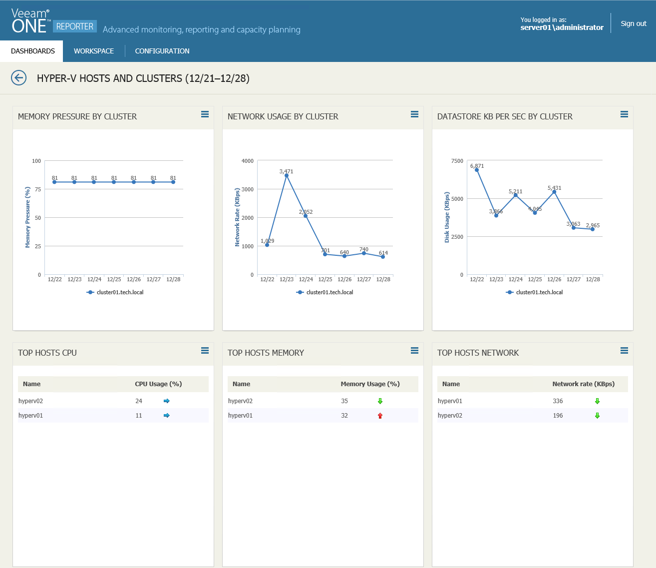656x568 pixels.
Task: Select the Dashboards tab
Action: point(33,51)
